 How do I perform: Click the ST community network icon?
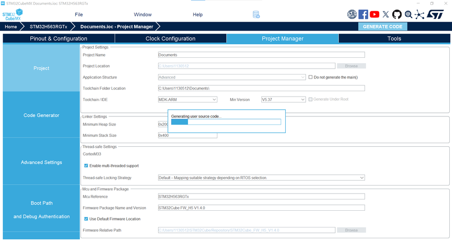tap(419, 14)
